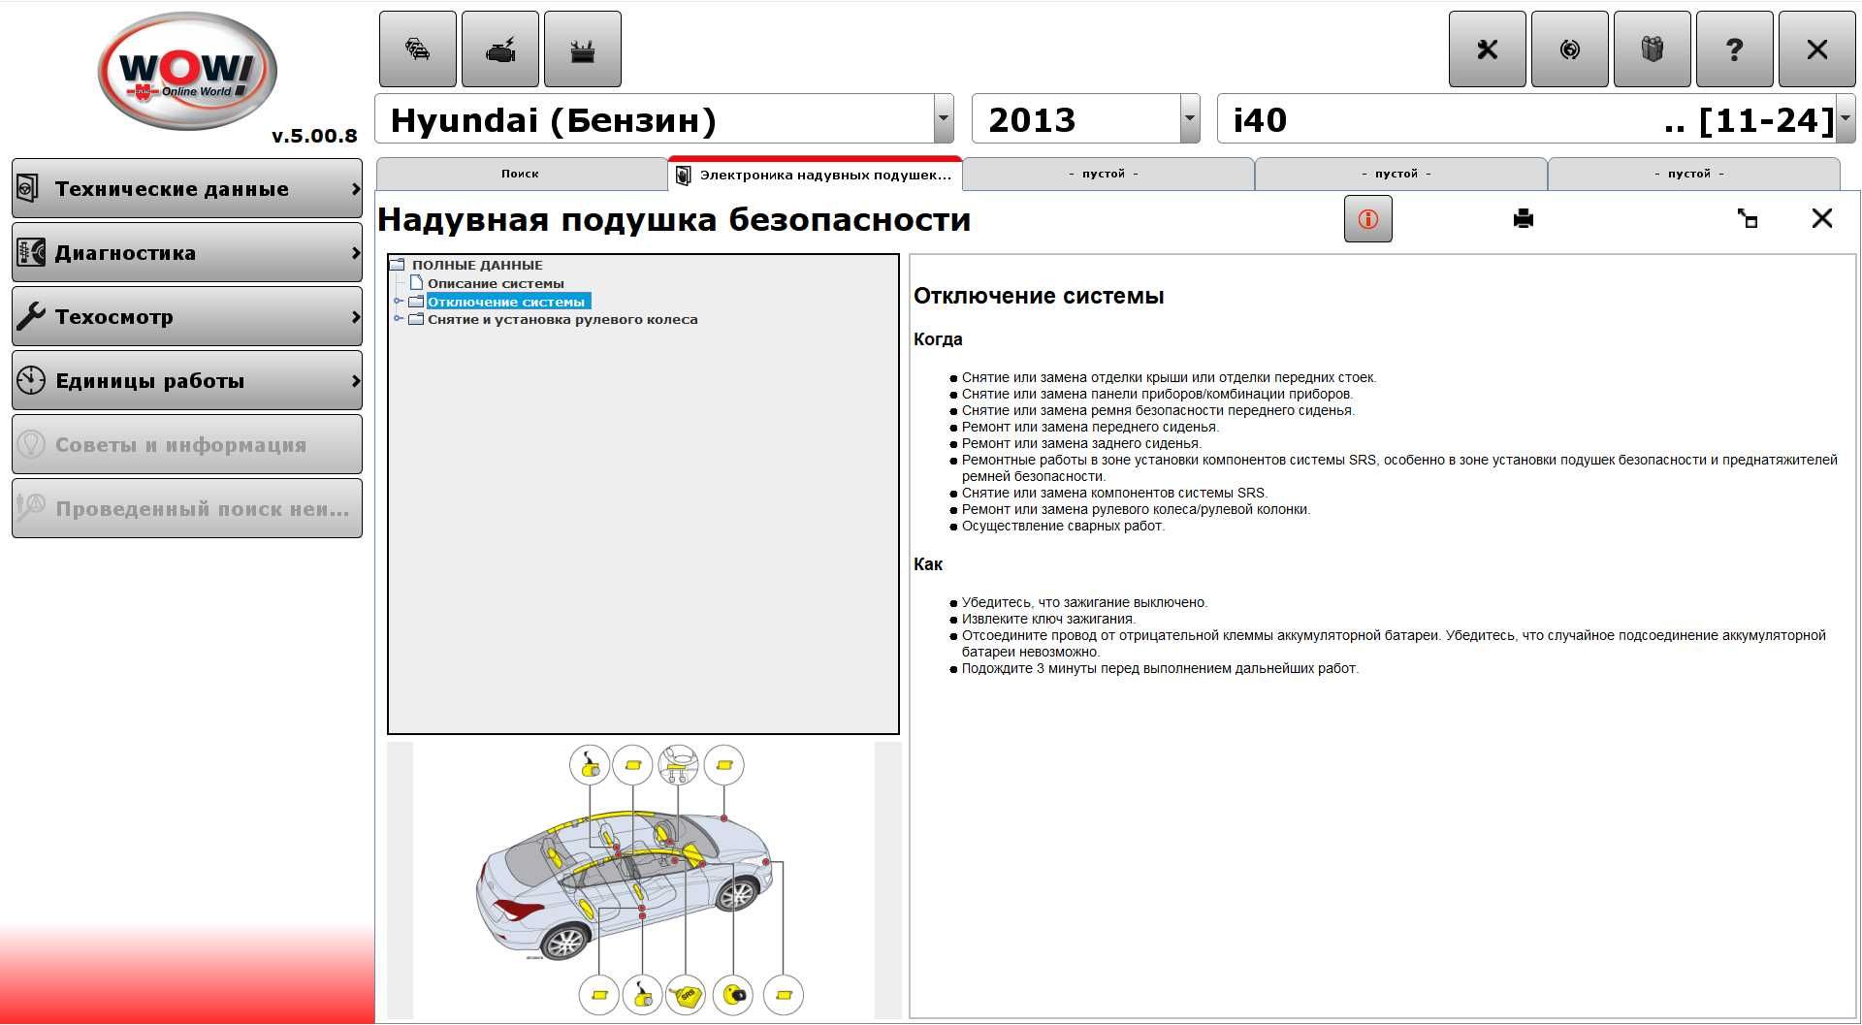1862x1025 pixels.
Task: Open help with the question mark button
Action: tap(1735, 49)
